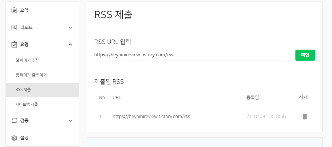Click the green 확인 button

[x=305, y=55]
